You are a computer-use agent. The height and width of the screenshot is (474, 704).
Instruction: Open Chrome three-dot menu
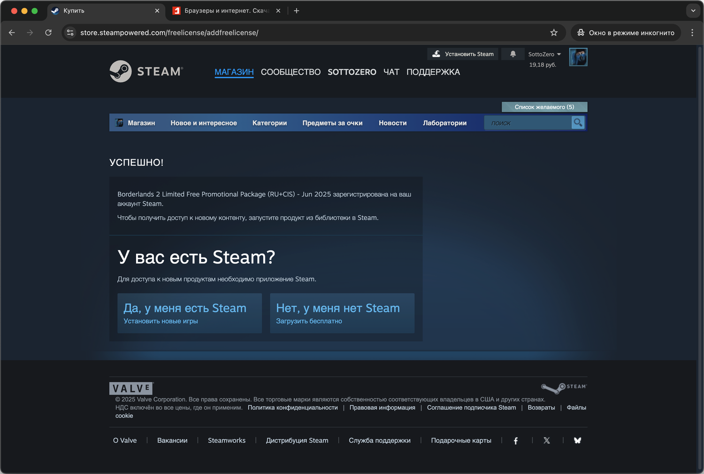tap(692, 32)
